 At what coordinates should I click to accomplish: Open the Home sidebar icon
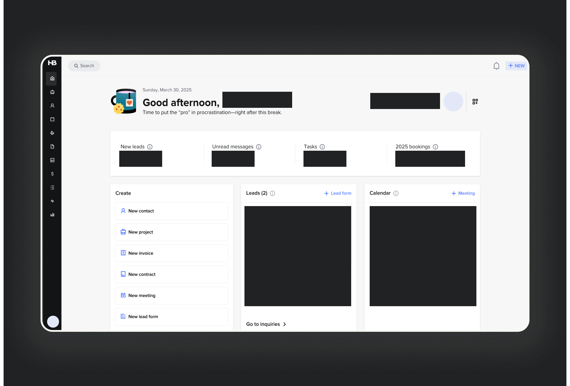(52, 78)
